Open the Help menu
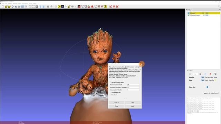Image resolution: width=221 pixels, height=124 pixels. tap(35, 3)
